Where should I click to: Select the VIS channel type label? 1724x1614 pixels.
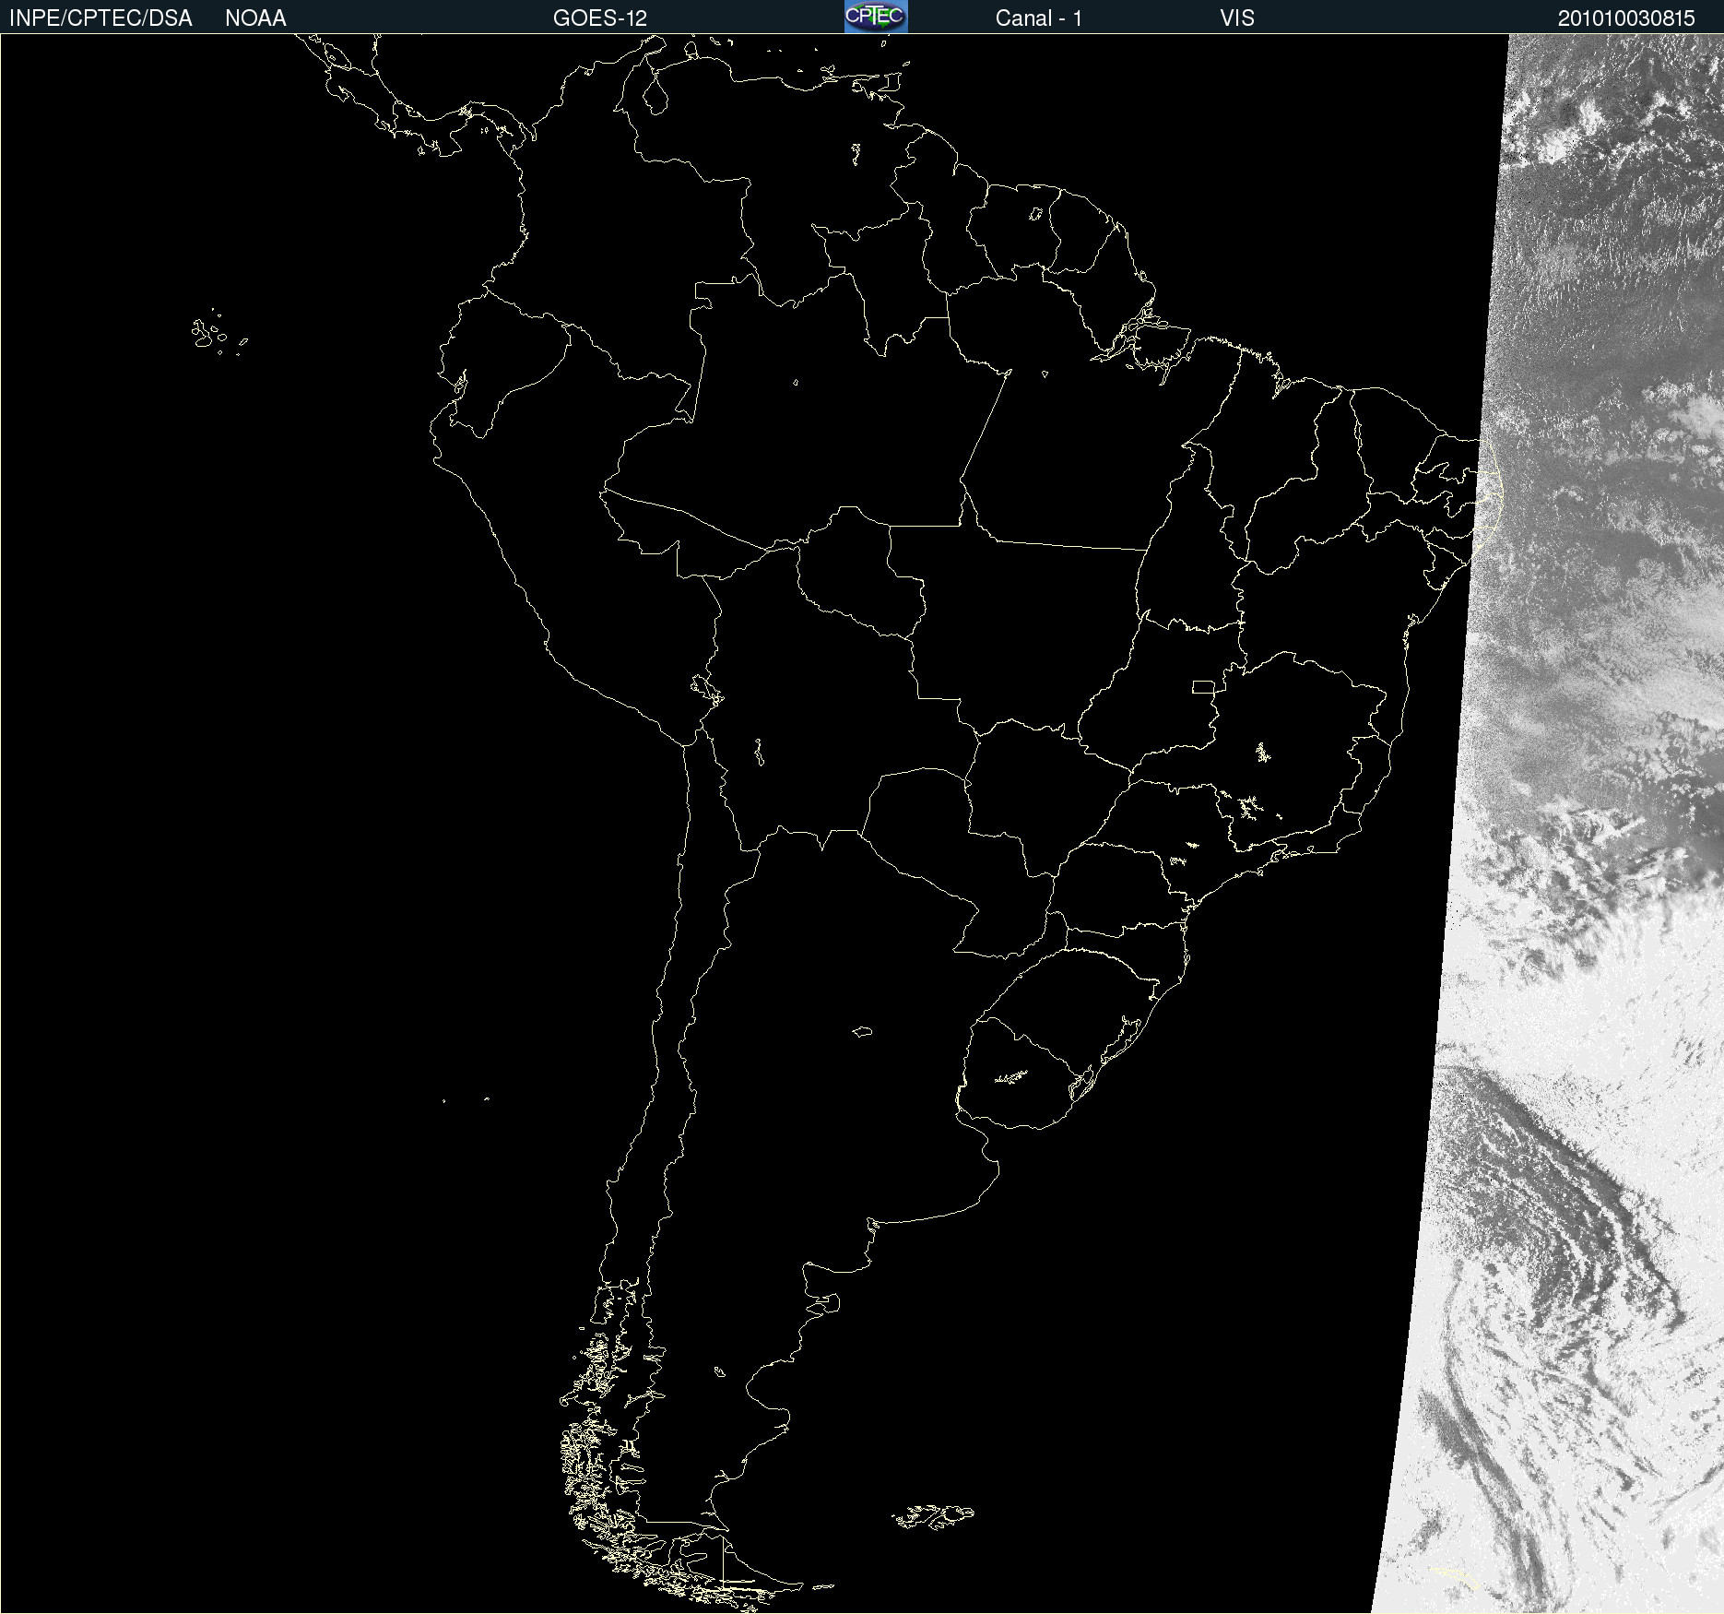coord(1237,18)
